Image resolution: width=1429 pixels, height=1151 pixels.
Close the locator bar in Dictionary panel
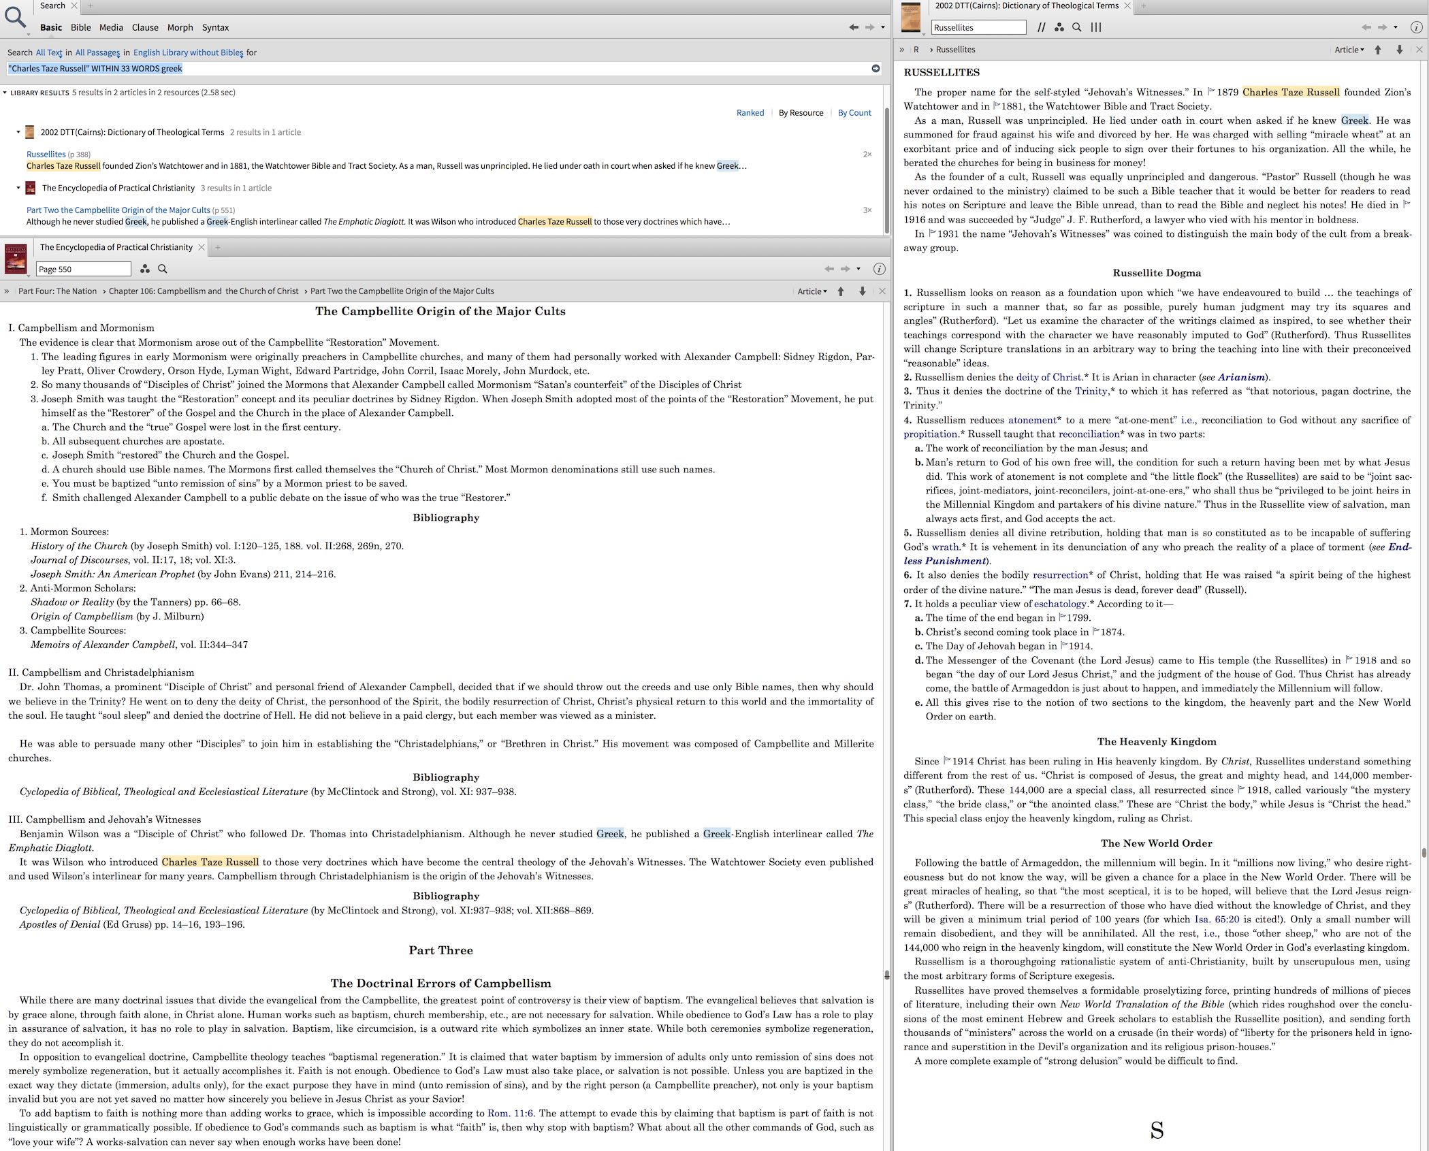click(x=1419, y=50)
